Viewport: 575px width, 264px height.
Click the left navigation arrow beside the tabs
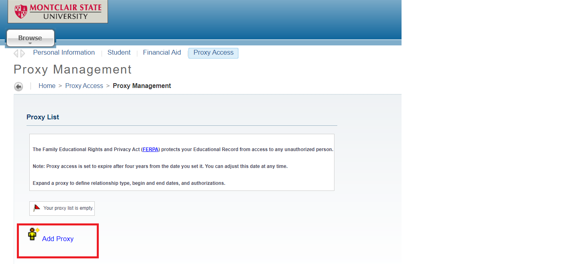pyautogui.click(x=16, y=53)
